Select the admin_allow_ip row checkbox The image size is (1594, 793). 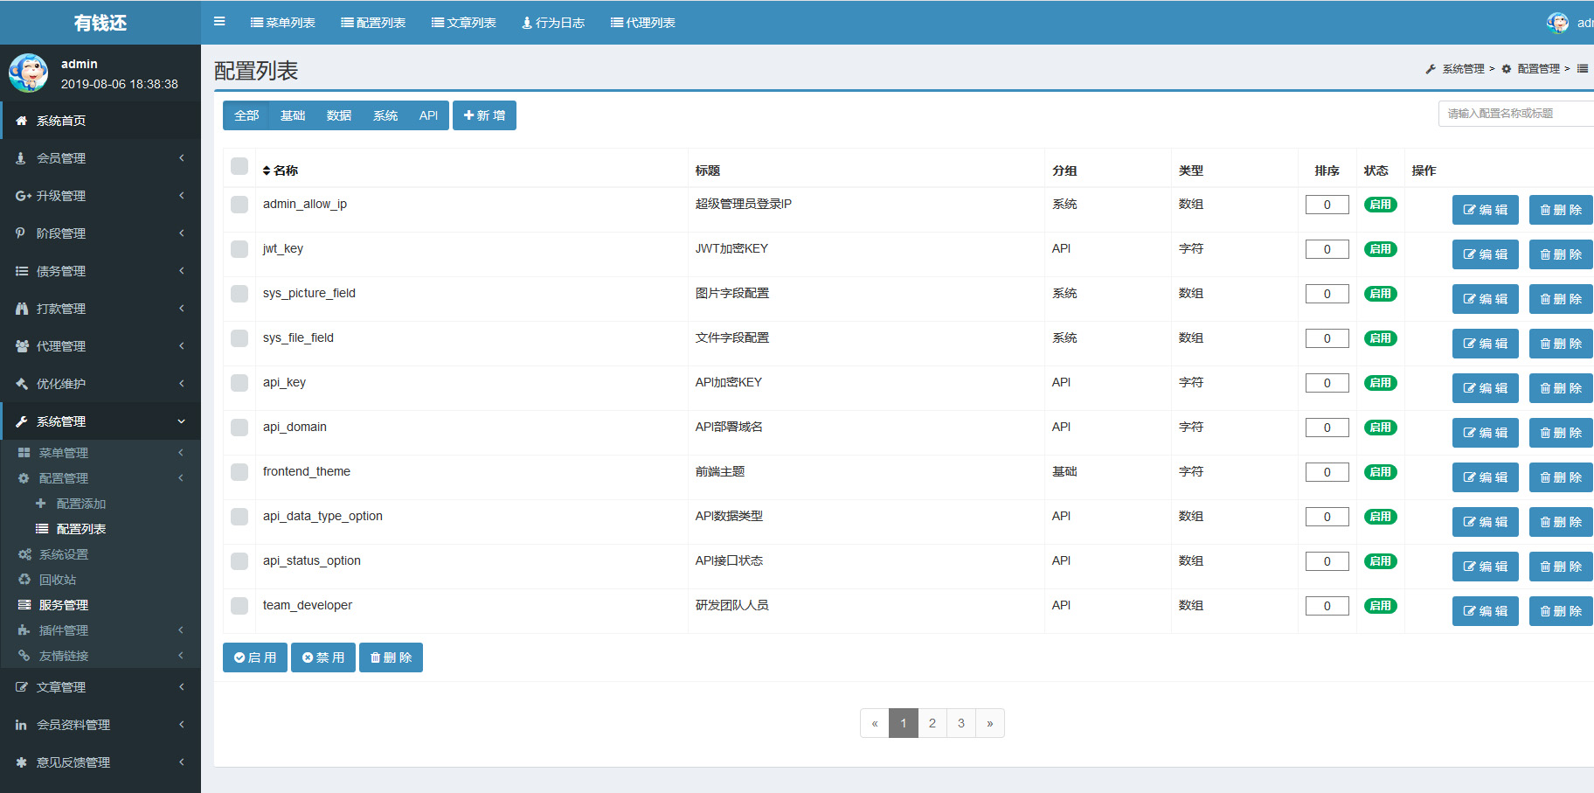[x=239, y=205]
